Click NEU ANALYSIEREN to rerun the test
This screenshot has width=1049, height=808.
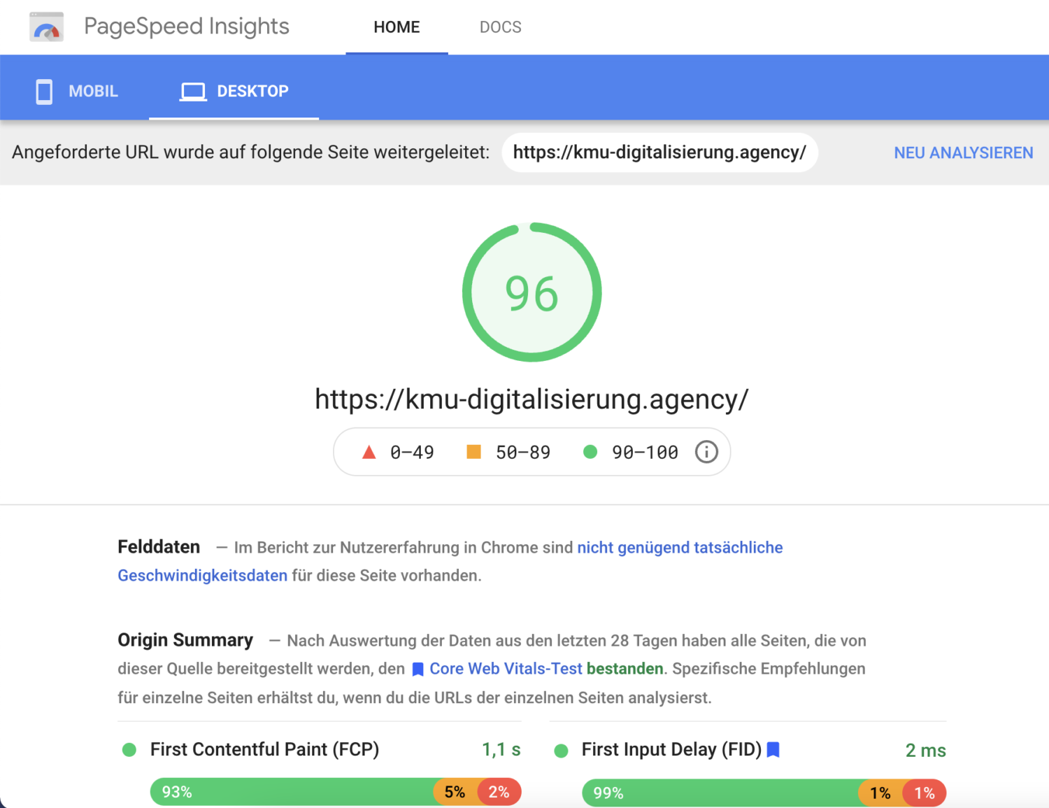[x=963, y=153]
